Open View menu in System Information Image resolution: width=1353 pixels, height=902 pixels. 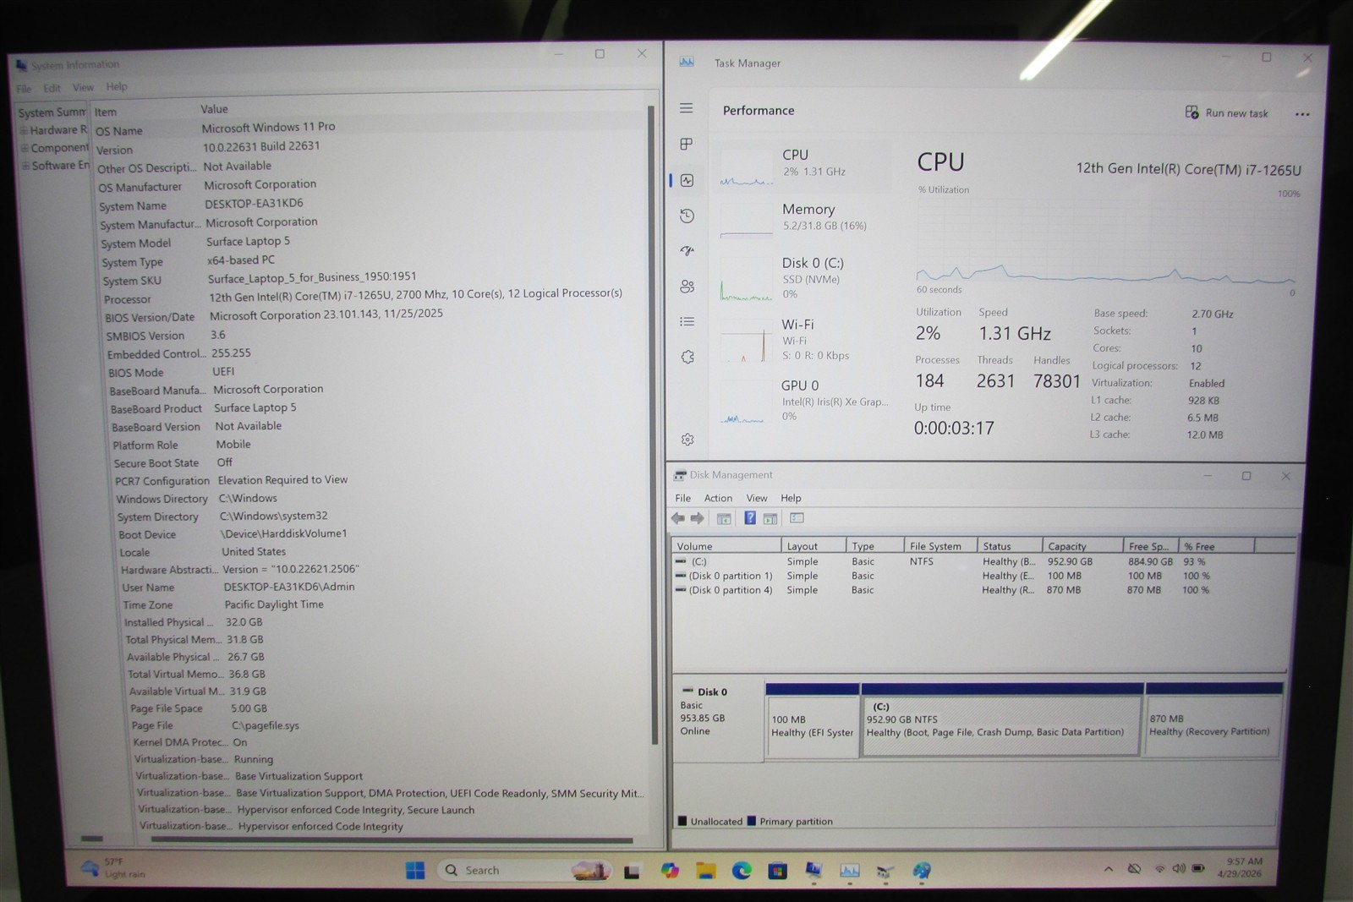pos(83,87)
